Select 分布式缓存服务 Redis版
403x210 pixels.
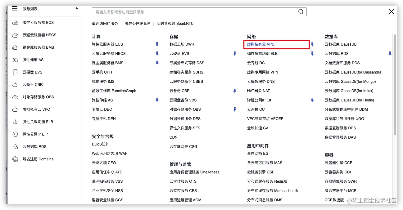click(x=267, y=181)
